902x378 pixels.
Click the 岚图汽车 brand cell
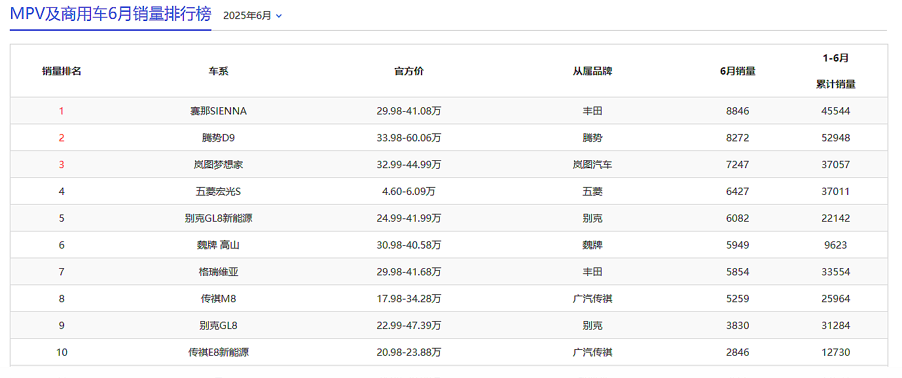(592, 165)
